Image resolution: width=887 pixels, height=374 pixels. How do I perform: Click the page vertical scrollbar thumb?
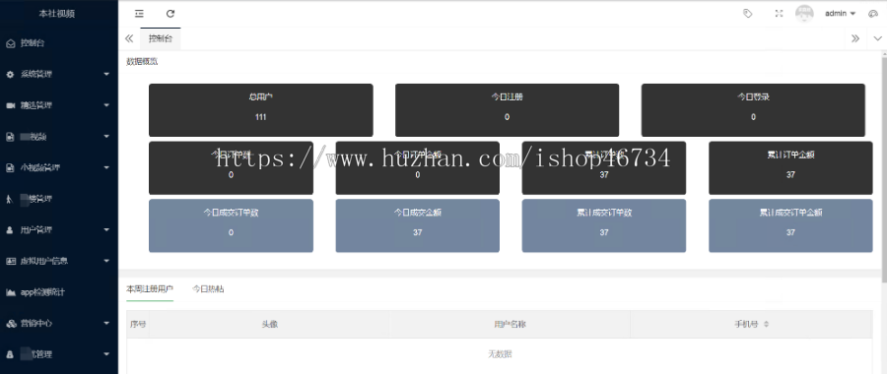[x=884, y=169]
